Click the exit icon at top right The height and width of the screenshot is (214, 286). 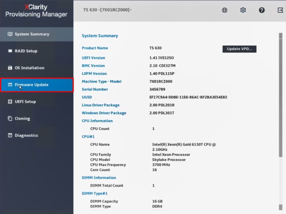[x=280, y=10]
